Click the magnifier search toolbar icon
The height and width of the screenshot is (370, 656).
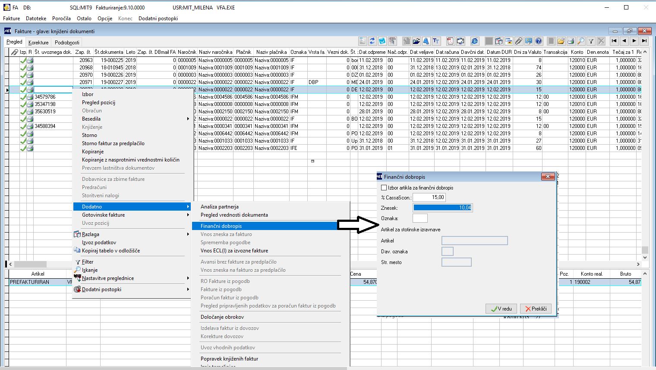[581, 41]
